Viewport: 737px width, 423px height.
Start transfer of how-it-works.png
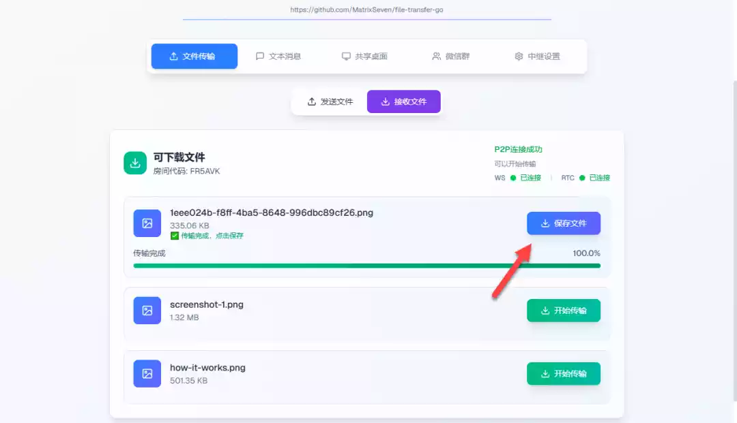(563, 373)
